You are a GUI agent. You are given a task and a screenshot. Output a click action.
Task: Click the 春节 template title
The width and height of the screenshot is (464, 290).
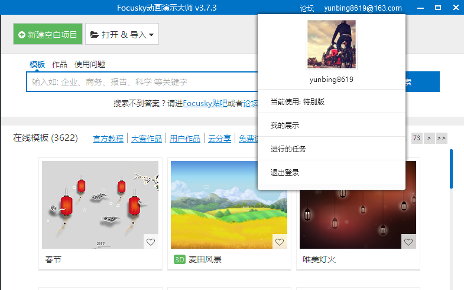click(53, 259)
